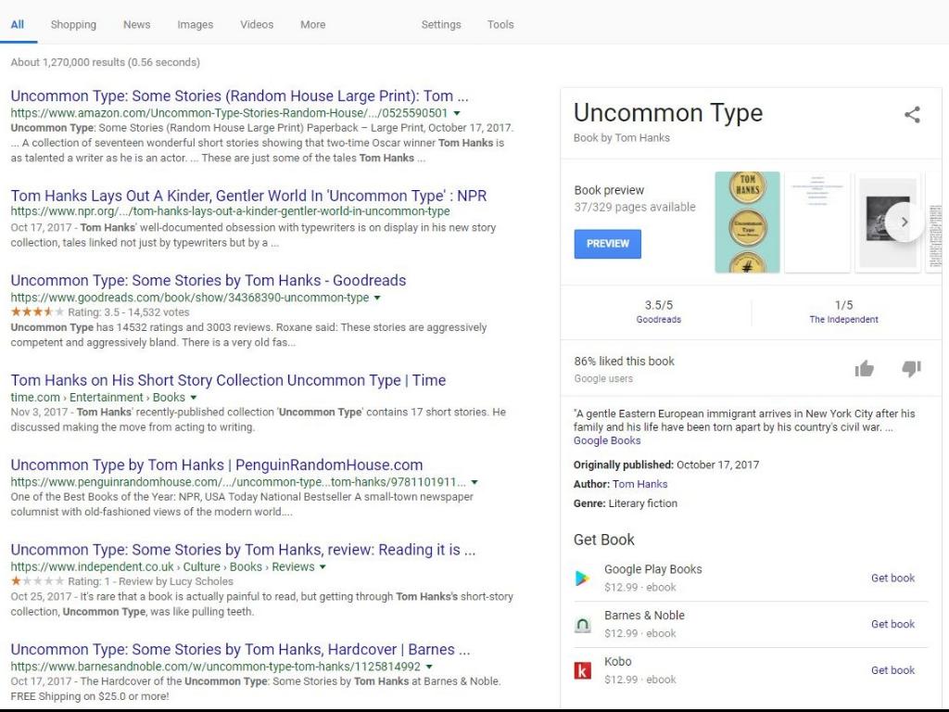
Task: Click the Goodreads 3.5/5 rating link
Action: click(x=658, y=319)
